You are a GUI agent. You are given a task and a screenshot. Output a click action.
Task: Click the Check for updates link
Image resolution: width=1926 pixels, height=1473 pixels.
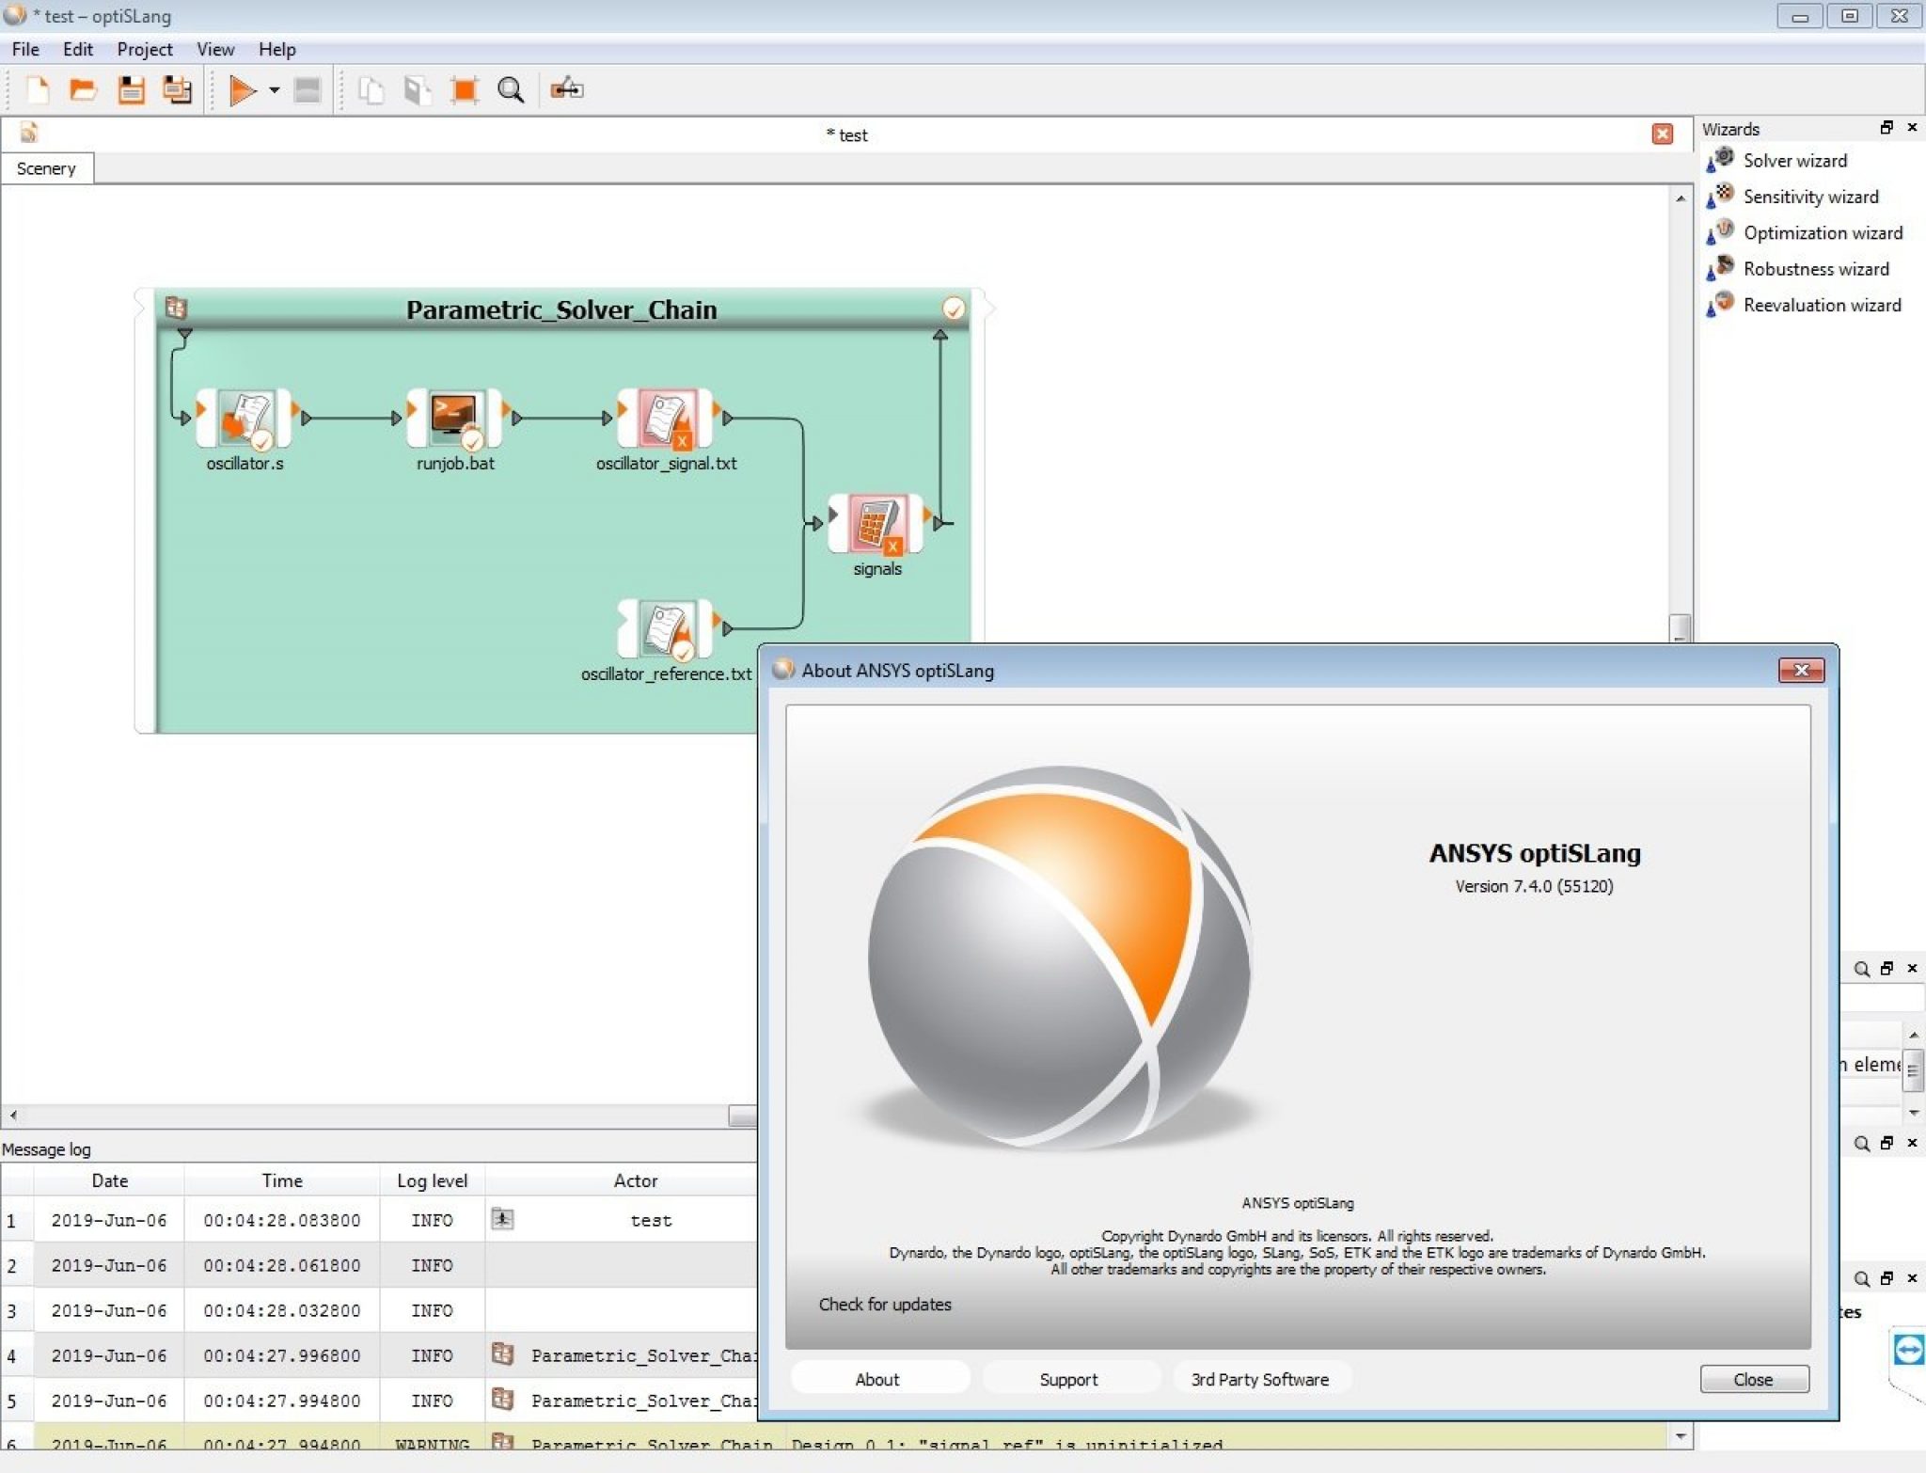coord(884,1304)
